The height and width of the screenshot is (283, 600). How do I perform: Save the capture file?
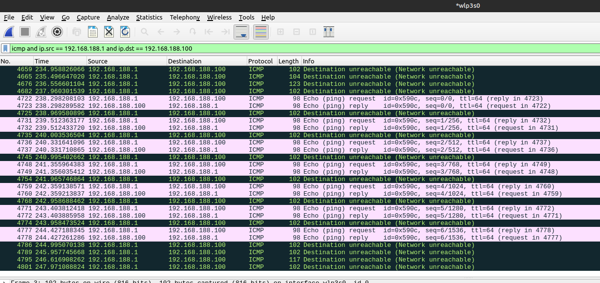click(x=92, y=32)
